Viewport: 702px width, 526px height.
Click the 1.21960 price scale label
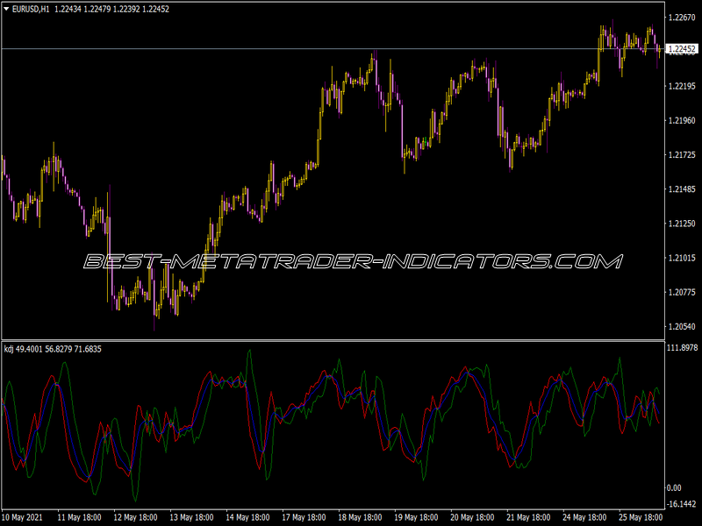(x=682, y=120)
